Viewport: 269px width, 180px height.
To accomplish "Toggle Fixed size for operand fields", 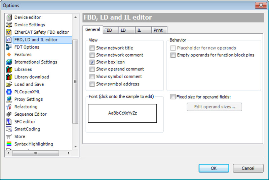I will (x=173, y=97).
